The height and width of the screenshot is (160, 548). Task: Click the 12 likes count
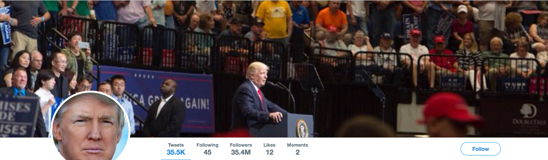pyautogui.click(x=269, y=152)
